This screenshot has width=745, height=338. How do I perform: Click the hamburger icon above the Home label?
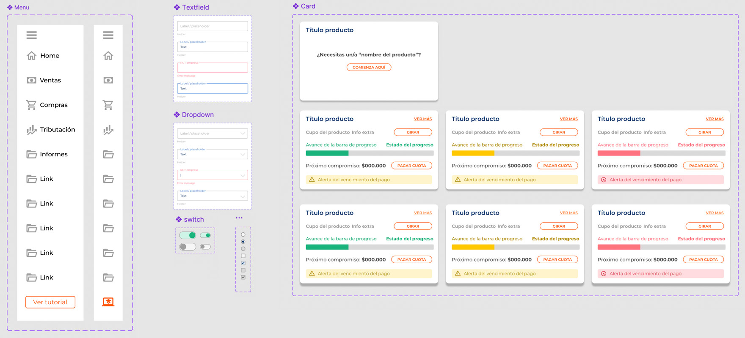(32, 35)
